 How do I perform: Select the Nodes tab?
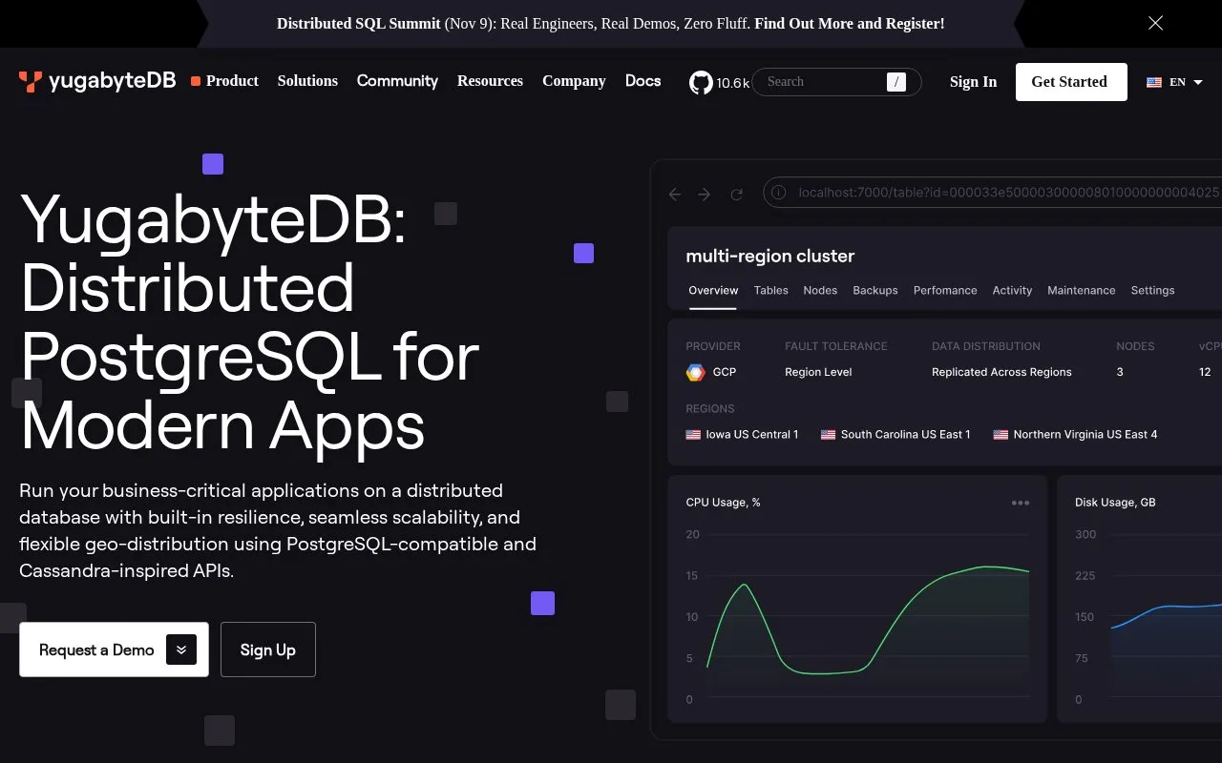point(820,291)
